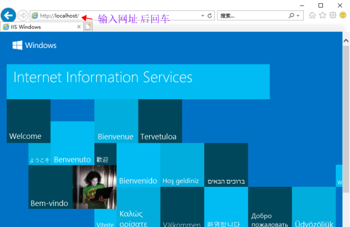This screenshot has width=350, height=227.
Task: Open a new tab
Action: [x=88, y=27]
